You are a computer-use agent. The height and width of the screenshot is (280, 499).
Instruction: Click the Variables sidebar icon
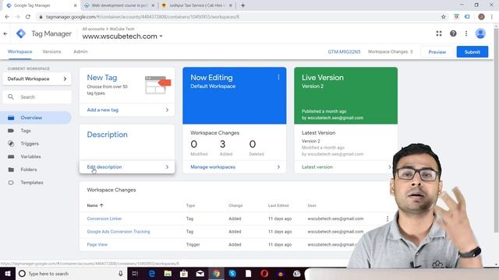tap(11, 156)
